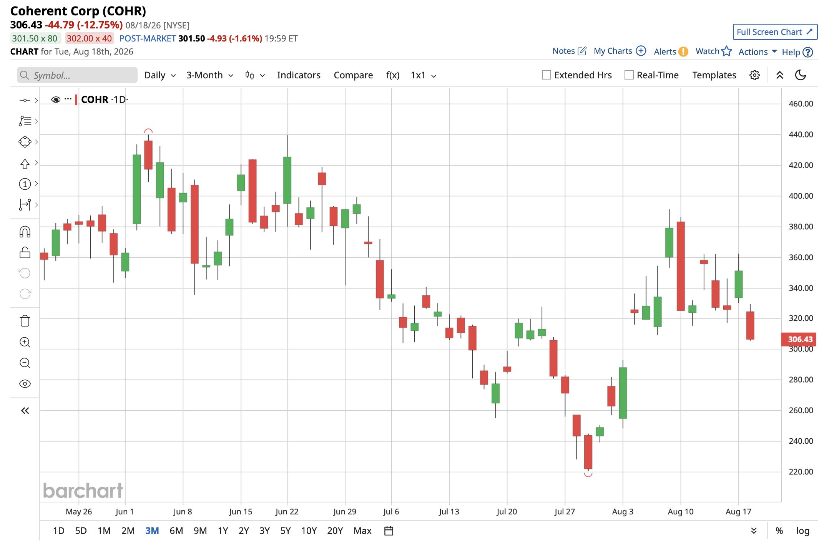Screen dimensions: 824x547
Task: Expand the shapes tool options arrow
Action: click(37, 142)
